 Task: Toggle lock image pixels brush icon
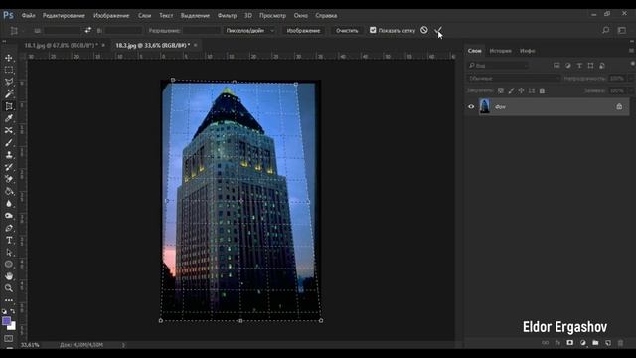point(511,90)
